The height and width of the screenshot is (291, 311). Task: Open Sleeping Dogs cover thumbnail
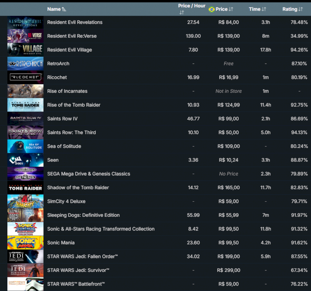point(25,215)
